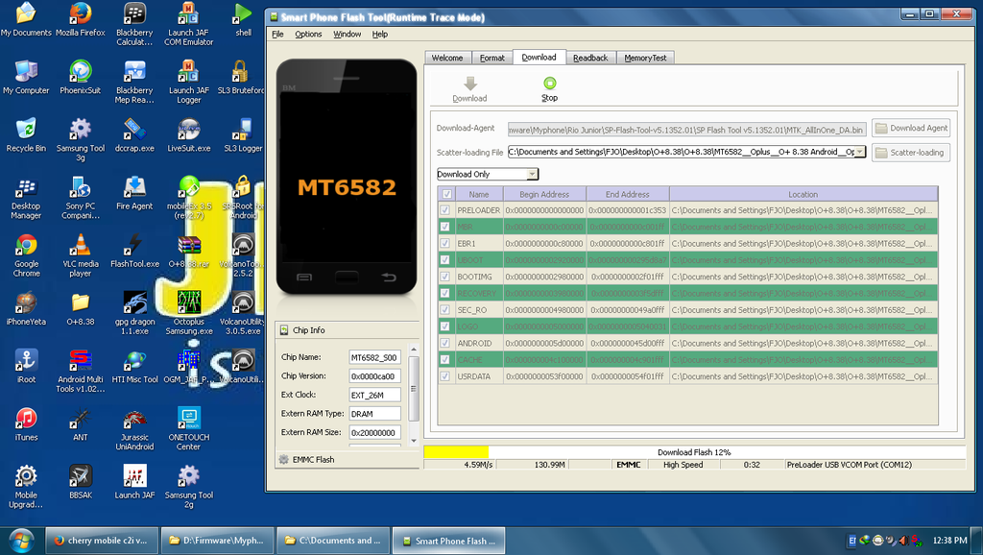Open the D:\Firmware taskbar folder window

coord(217,541)
